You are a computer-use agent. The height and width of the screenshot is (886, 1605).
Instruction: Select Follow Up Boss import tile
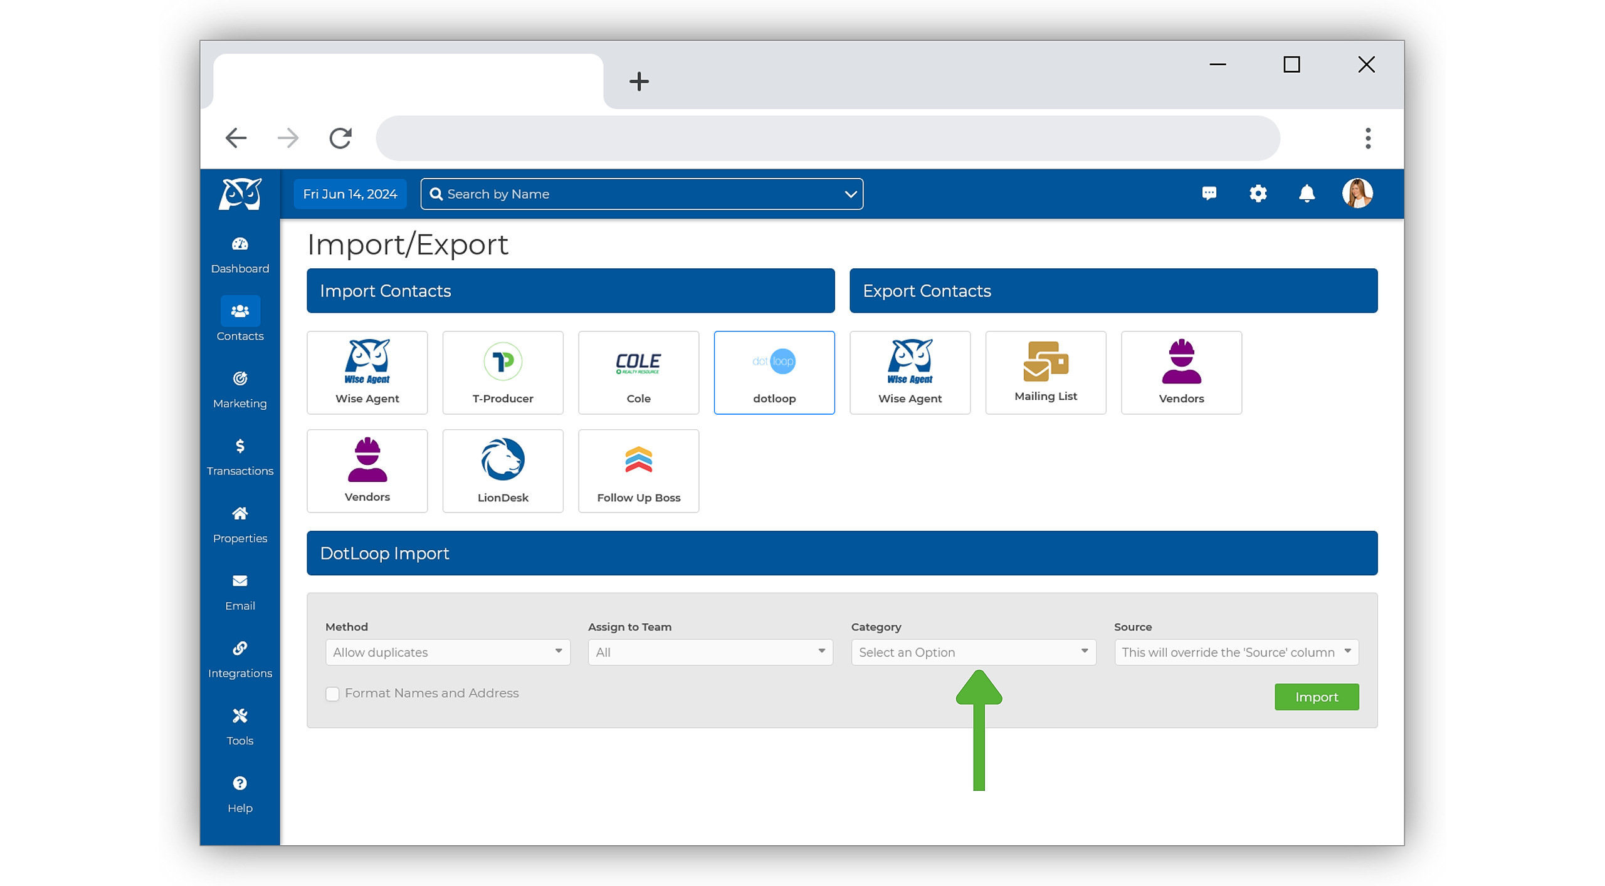(638, 471)
